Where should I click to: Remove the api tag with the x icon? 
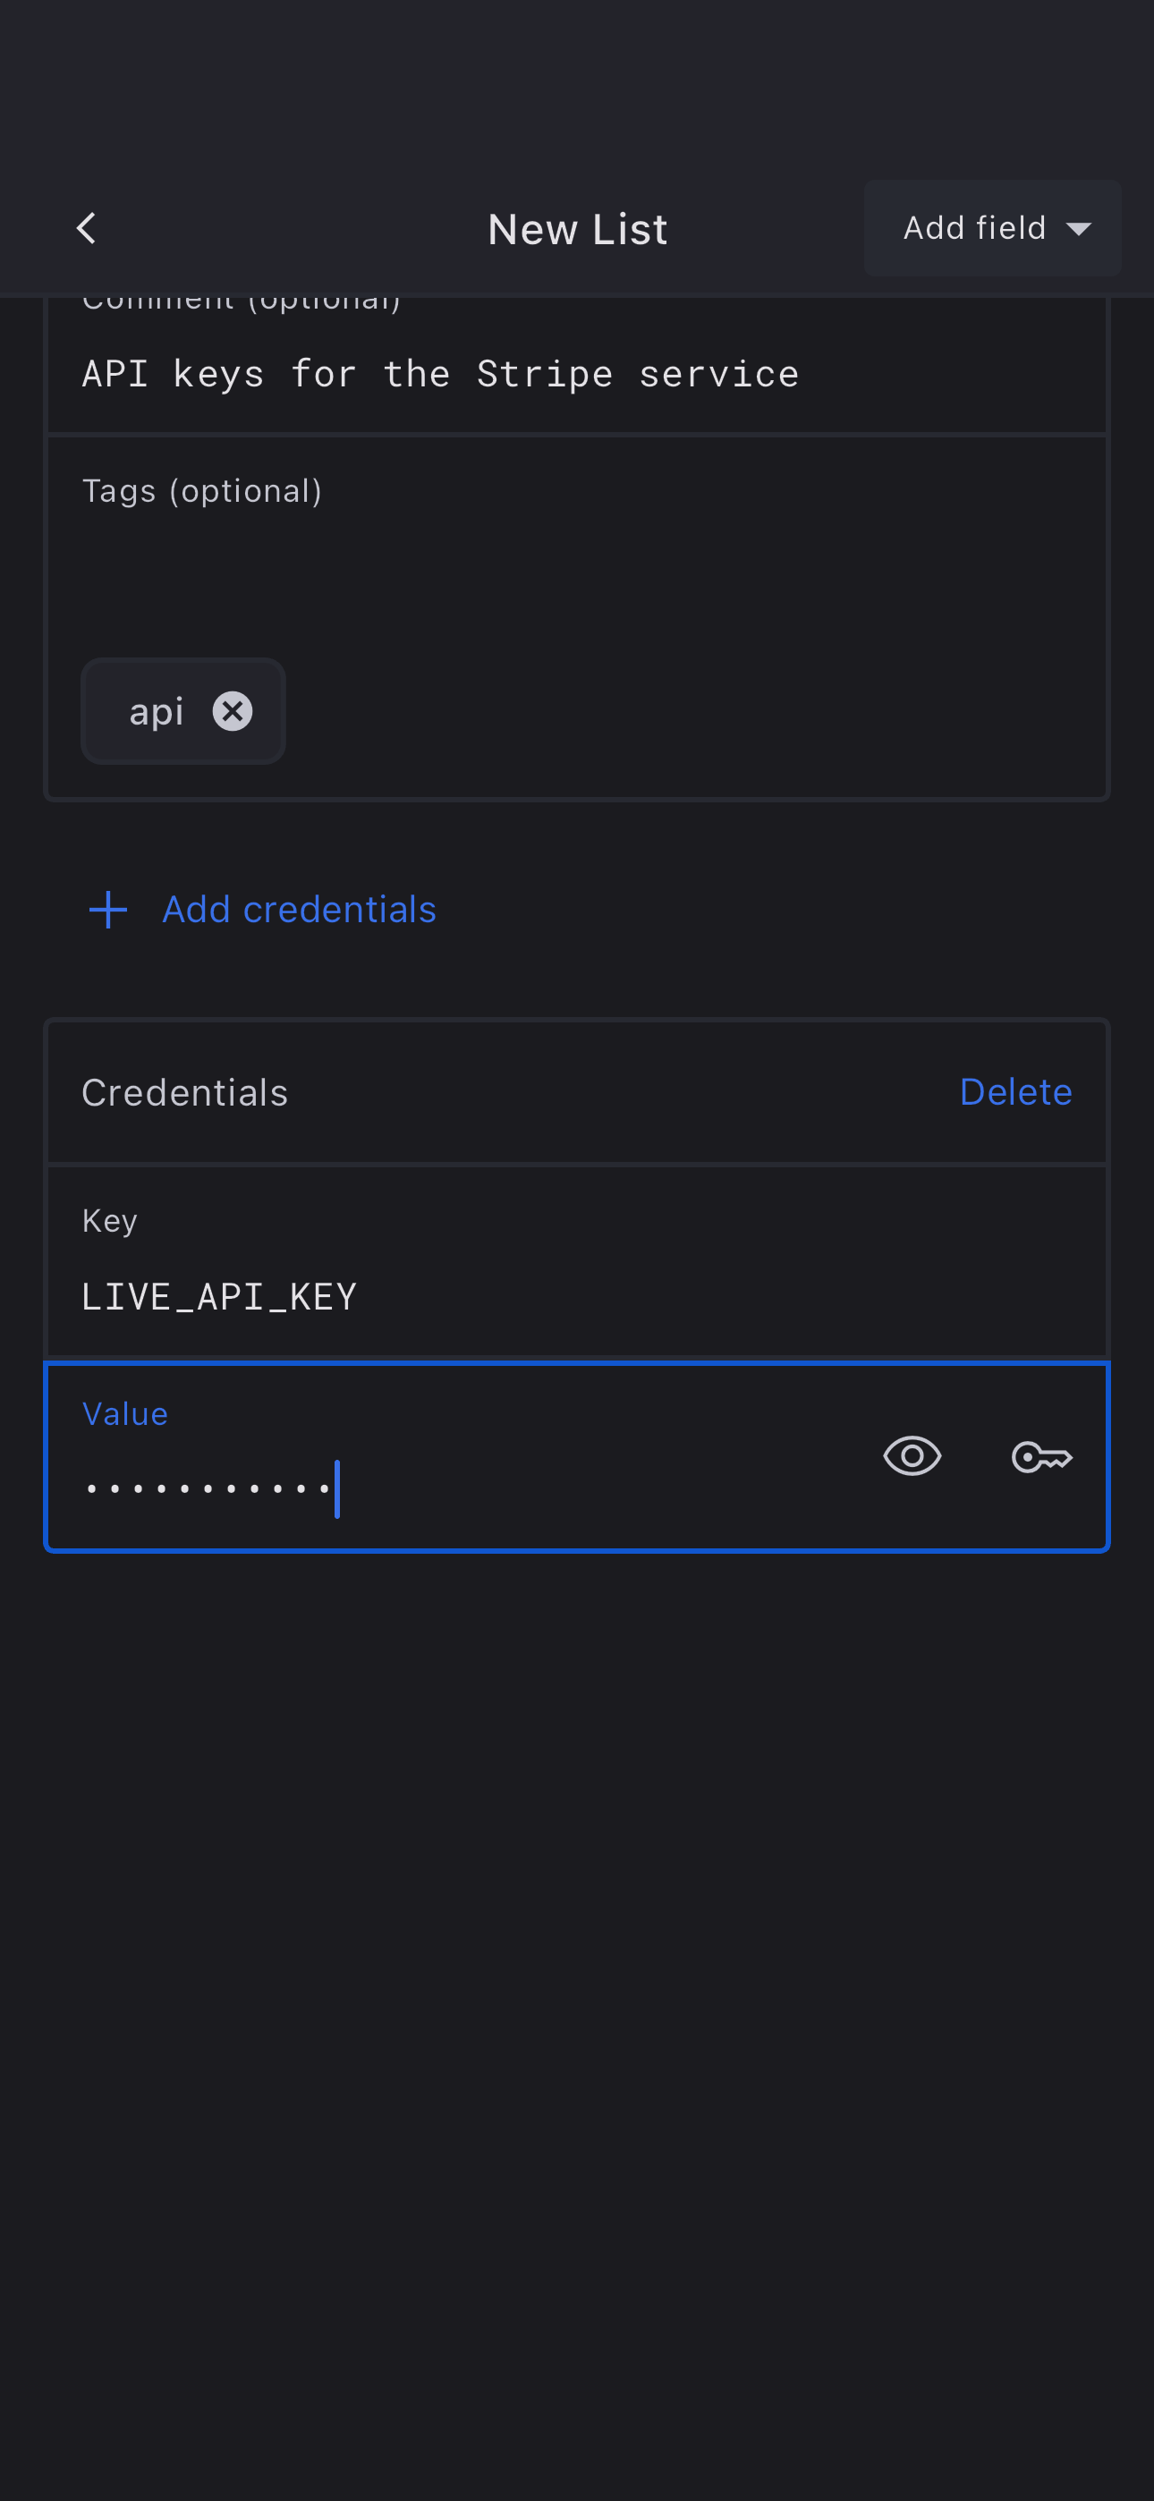tap(233, 712)
